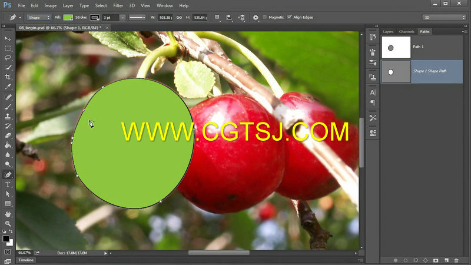Open the Layer menu

[x=68, y=5]
